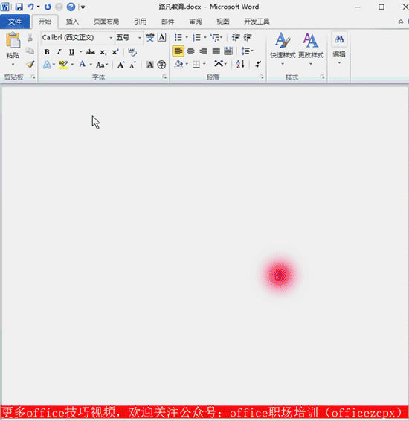Open the 字体 dialog launcher
Screen dimensions: 409x421
pyautogui.click(x=164, y=77)
